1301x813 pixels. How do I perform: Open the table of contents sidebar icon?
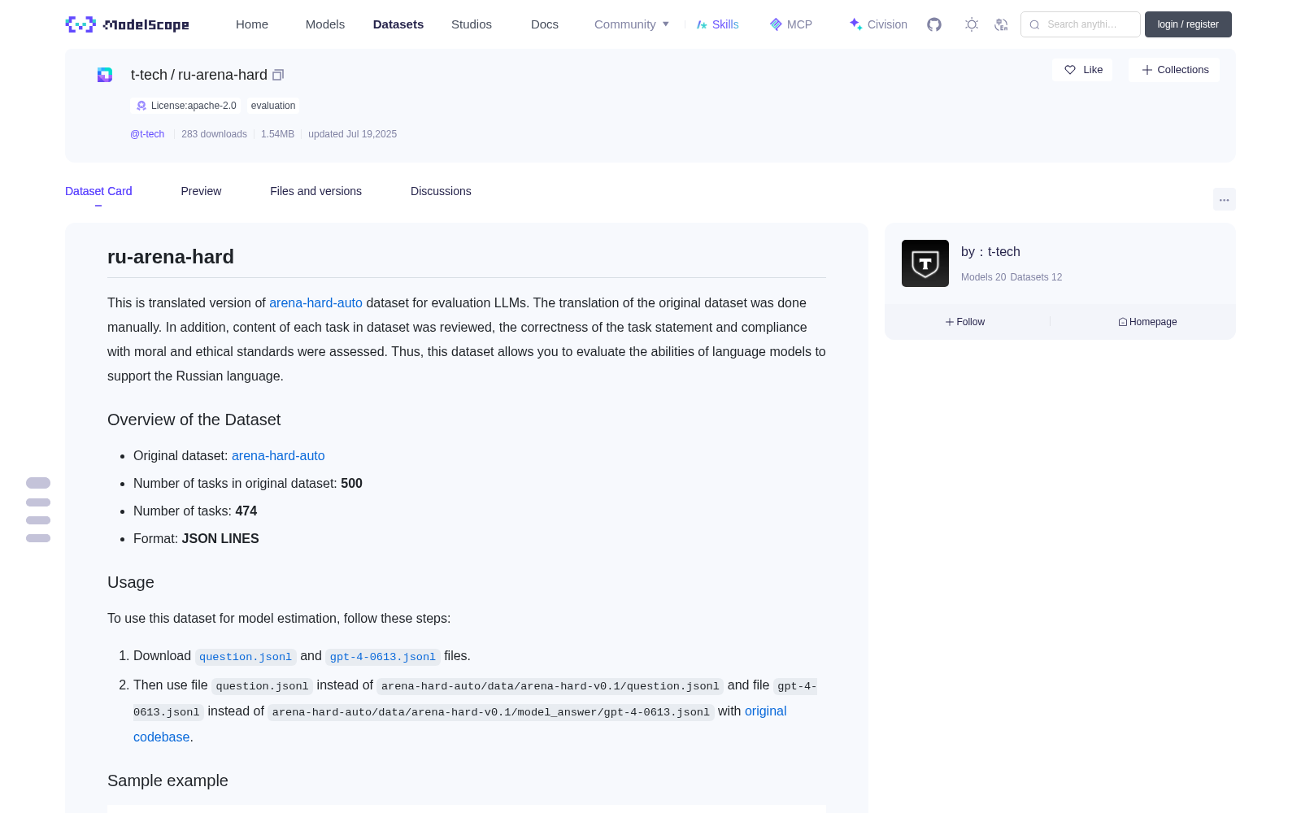point(38,511)
